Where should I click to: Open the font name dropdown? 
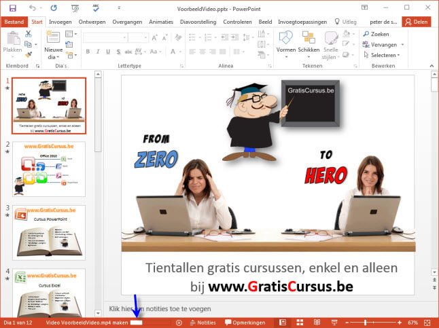(124, 37)
